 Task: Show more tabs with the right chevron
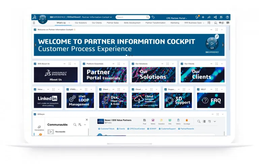(x=204, y=23)
